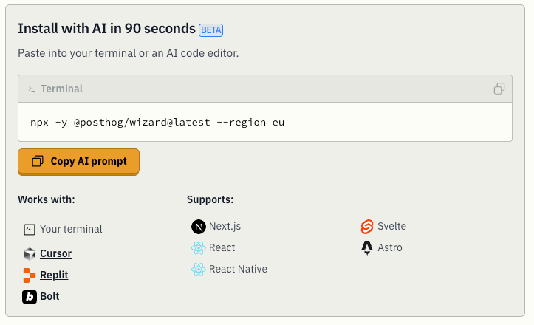Screen dimensions: 534x325
Task: Open the Cursor link
Action: (55, 253)
